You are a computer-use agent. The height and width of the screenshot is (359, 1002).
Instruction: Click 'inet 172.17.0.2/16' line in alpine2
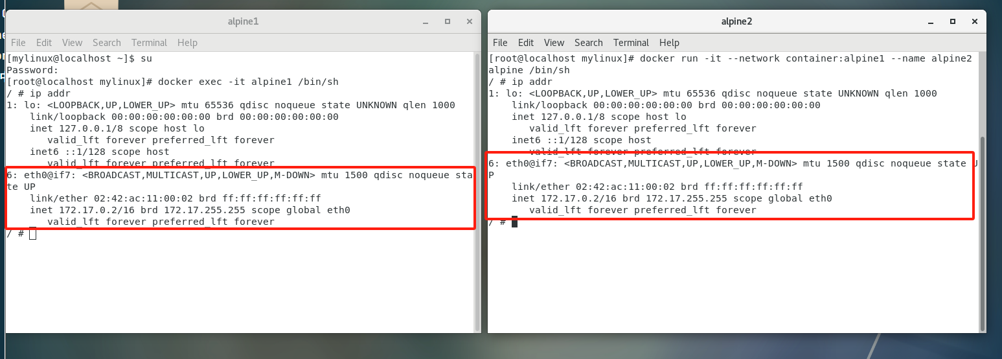[x=672, y=198]
